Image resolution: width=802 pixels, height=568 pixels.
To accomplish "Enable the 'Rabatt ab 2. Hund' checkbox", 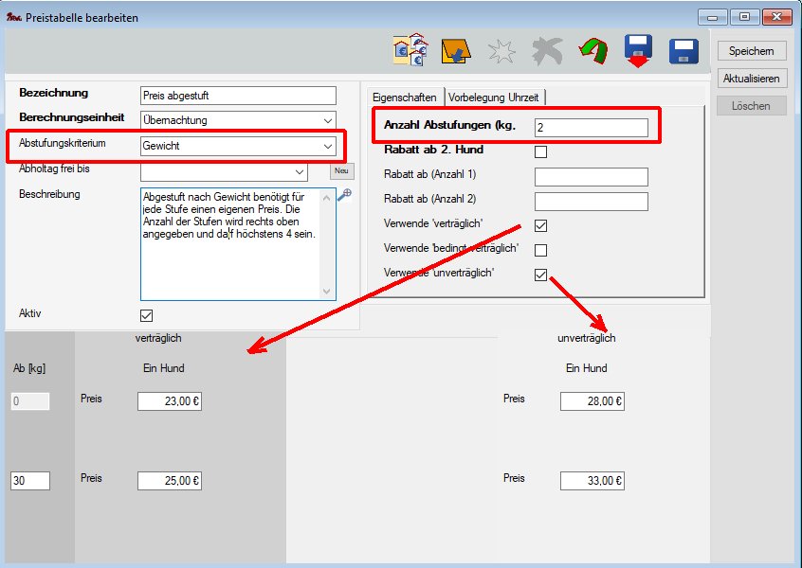I will click(540, 151).
